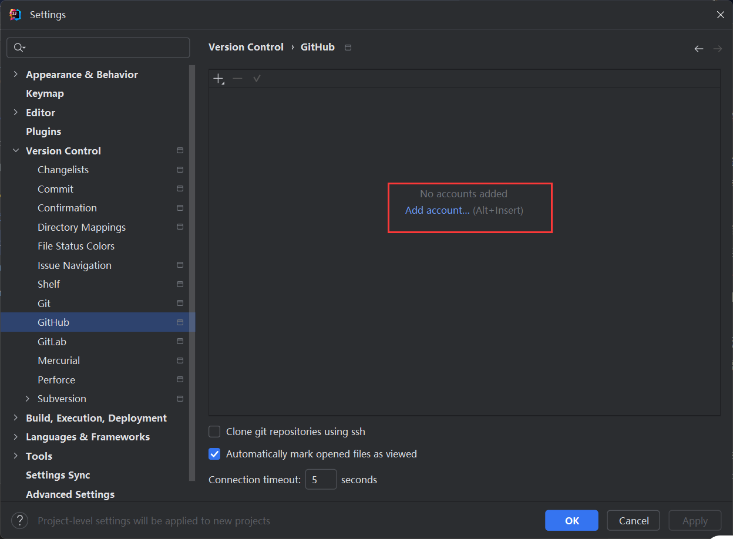The image size is (733, 539).
Task: Select the Perforce tree row
Action: 97,380
